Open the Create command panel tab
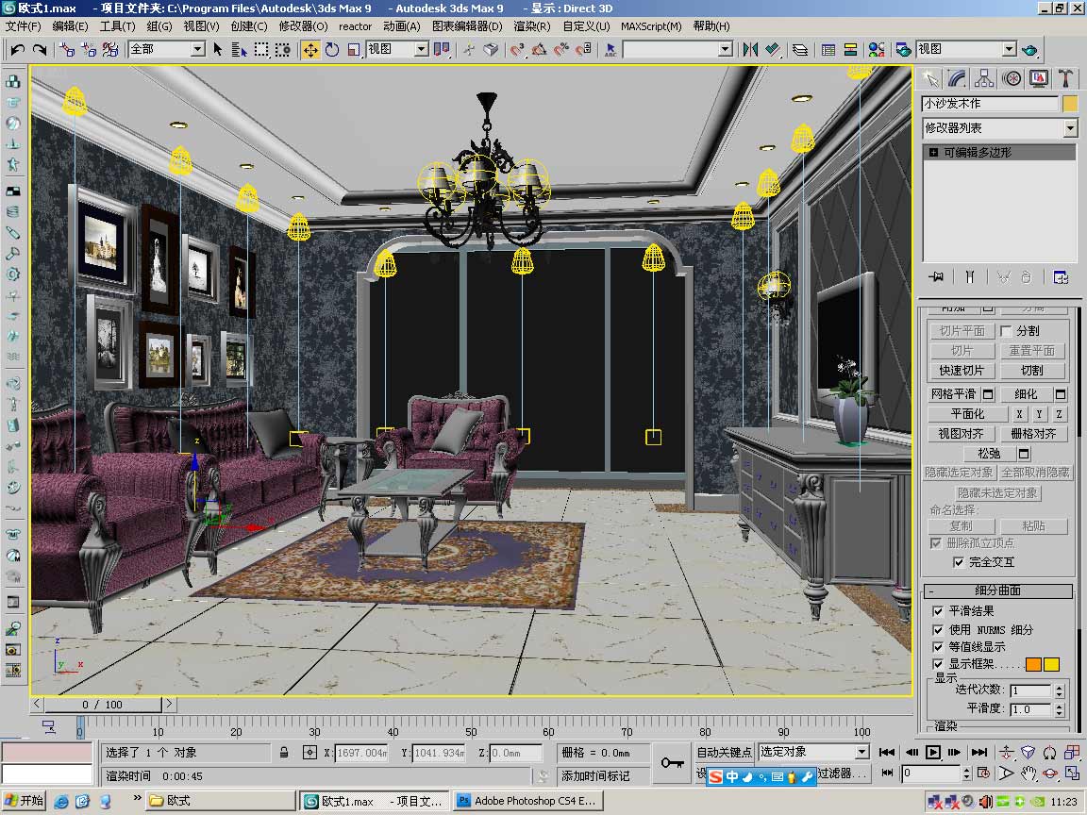Screen dimensions: 1087x815 click(x=930, y=78)
